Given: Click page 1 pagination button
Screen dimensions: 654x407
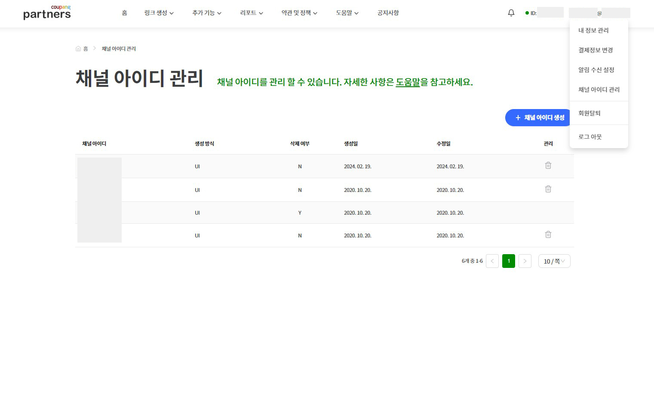Looking at the screenshot, I should point(509,261).
